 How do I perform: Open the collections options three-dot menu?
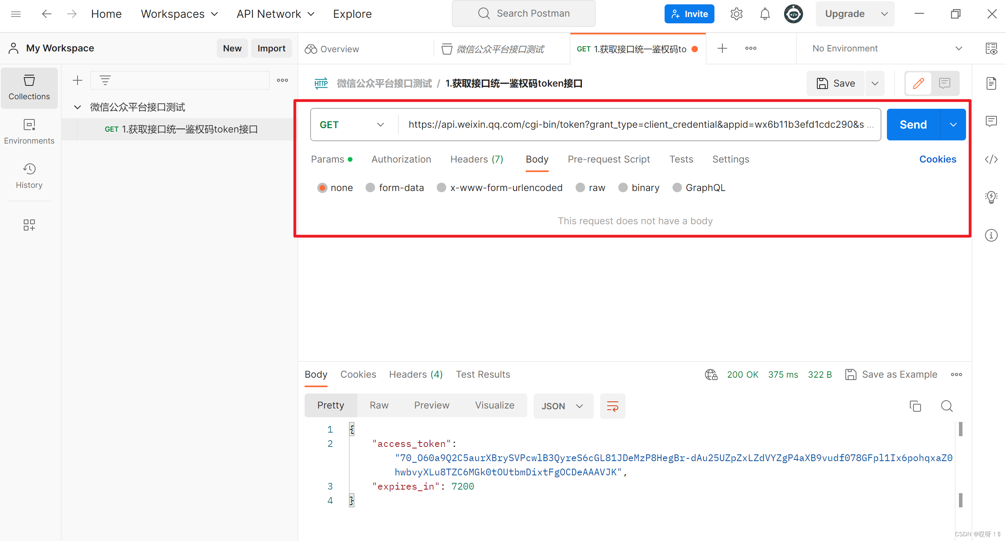point(282,80)
